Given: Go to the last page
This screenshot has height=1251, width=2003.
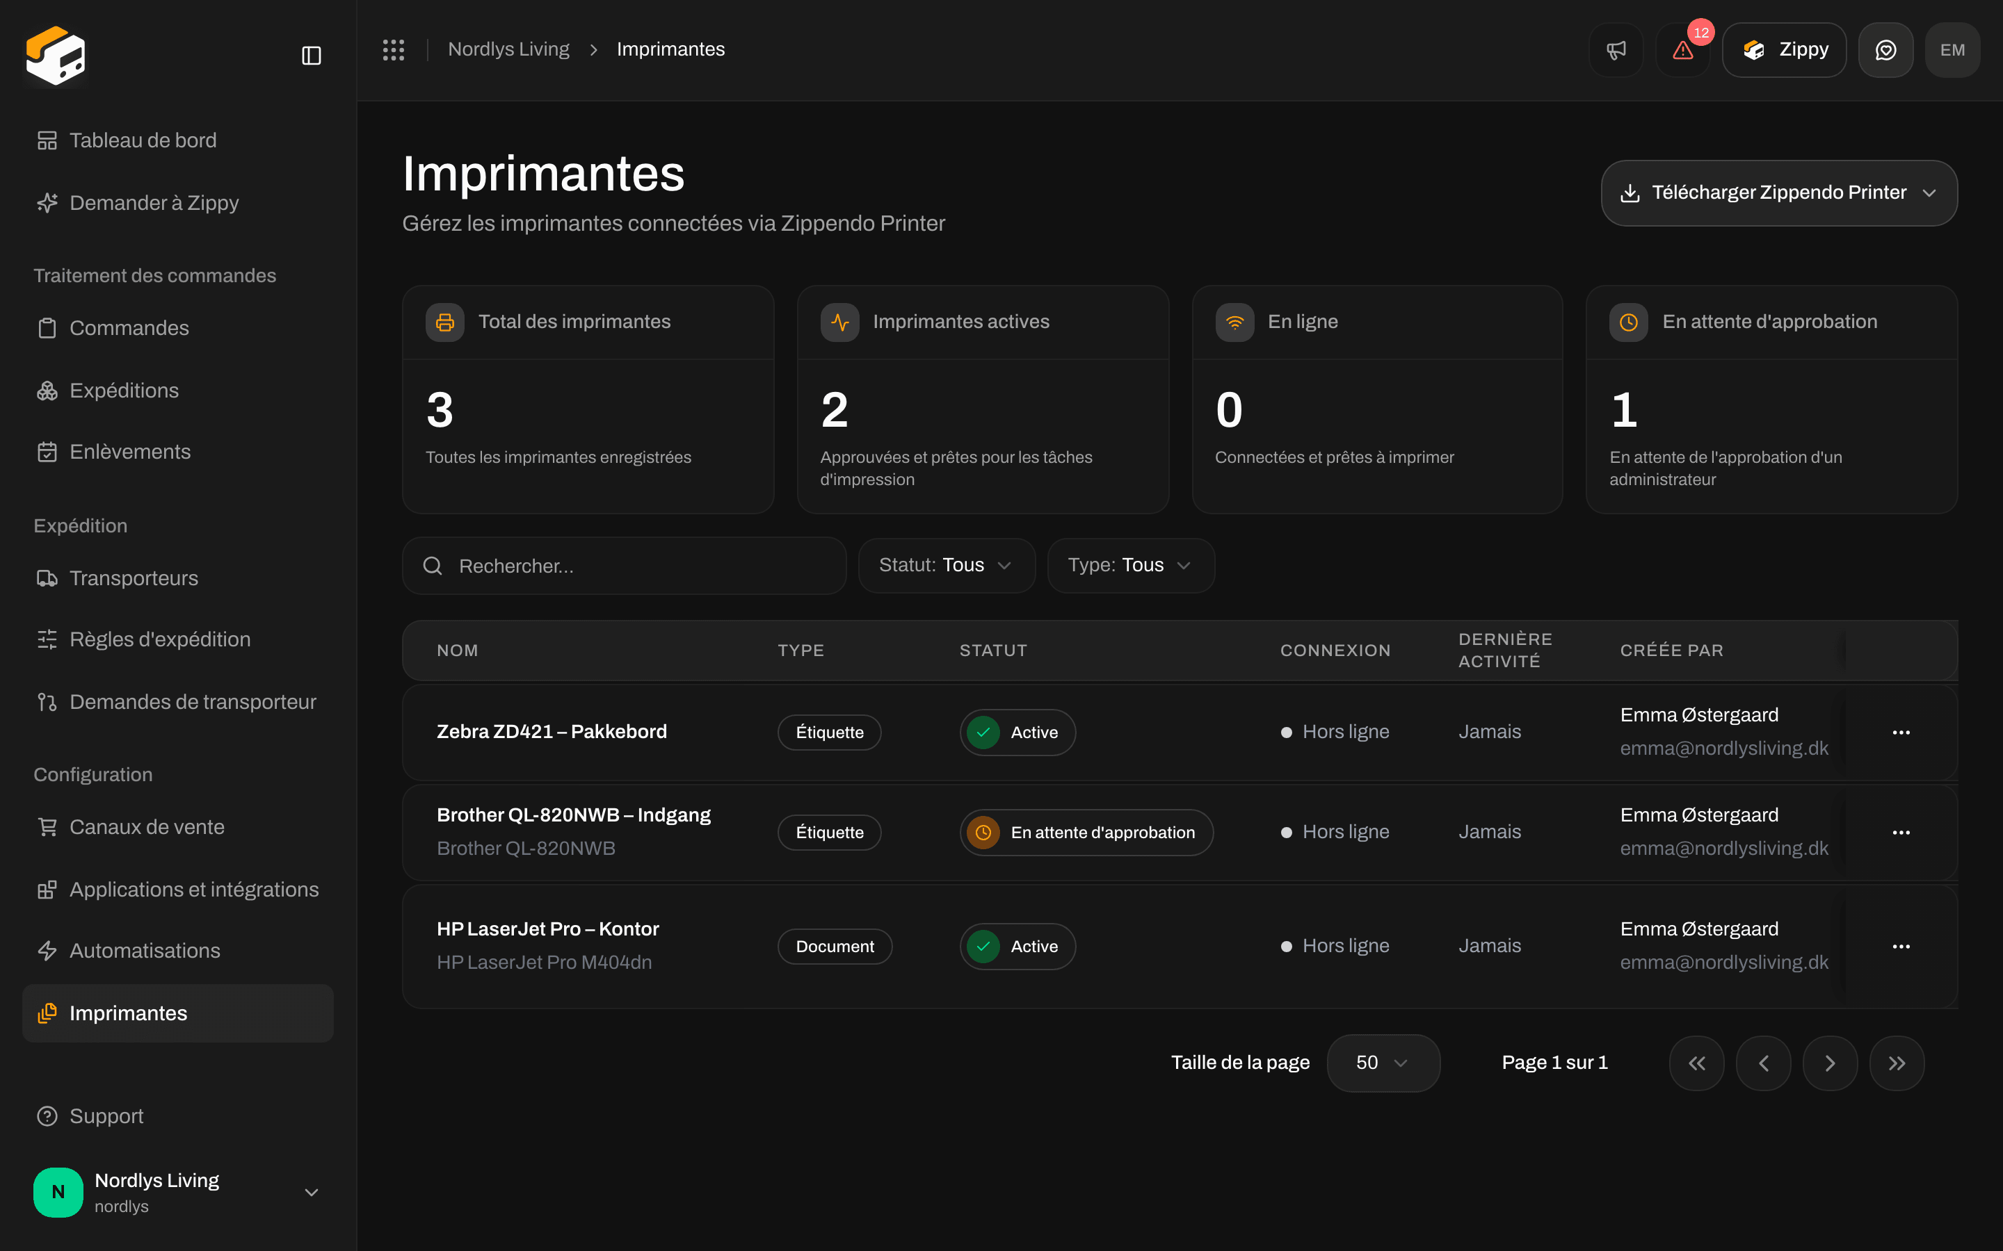Looking at the screenshot, I should (1897, 1063).
